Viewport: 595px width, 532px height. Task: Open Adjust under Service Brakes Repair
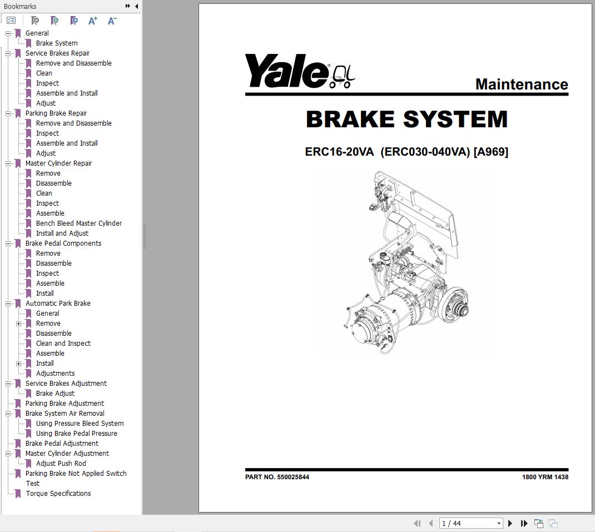tap(46, 103)
